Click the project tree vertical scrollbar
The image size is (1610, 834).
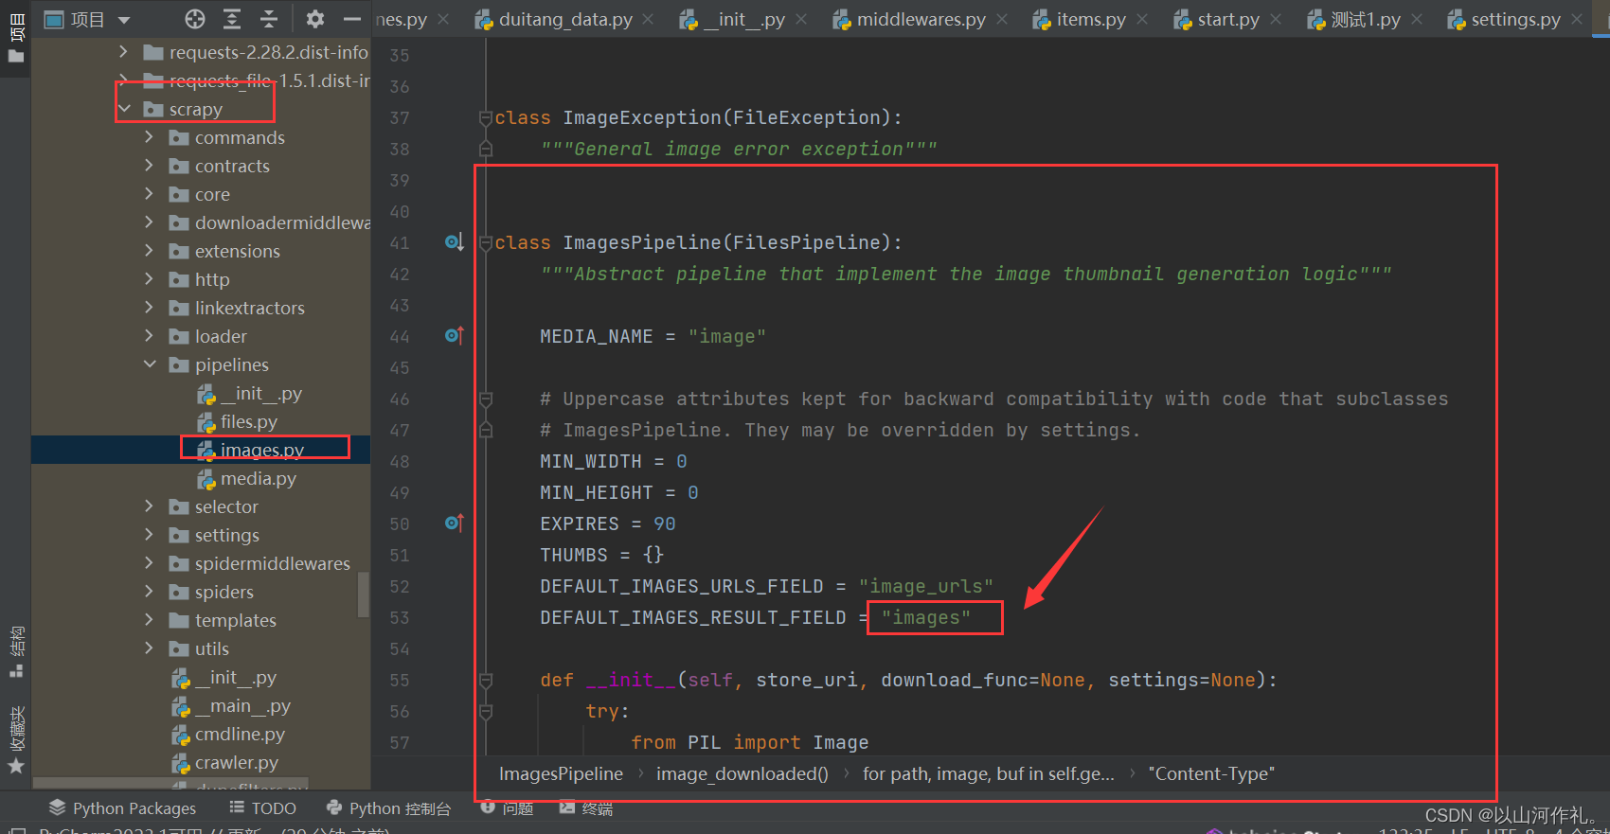pyautogui.click(x=363, y=594)
